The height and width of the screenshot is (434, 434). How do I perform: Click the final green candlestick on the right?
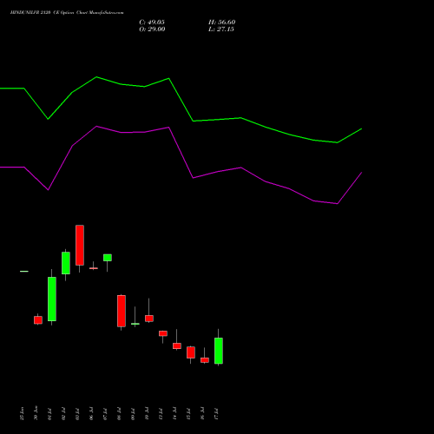coord(219,351)
